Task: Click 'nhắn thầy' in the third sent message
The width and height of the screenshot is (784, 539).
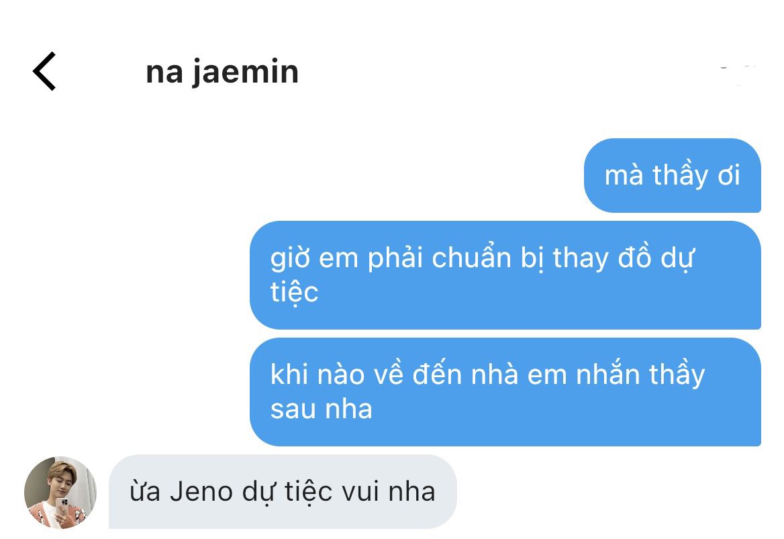Action: tap(640, 375)
